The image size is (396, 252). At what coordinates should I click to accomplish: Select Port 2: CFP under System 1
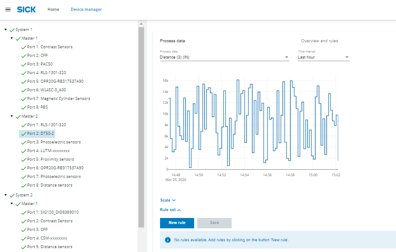[x=38, y=56]
